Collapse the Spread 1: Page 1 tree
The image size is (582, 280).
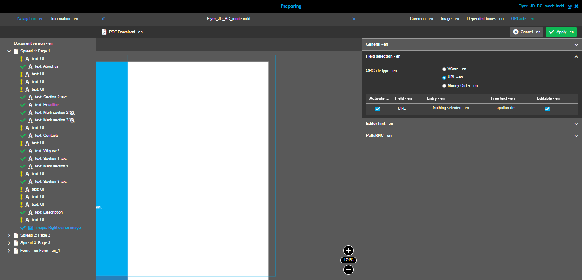click(x=9, y=51)
